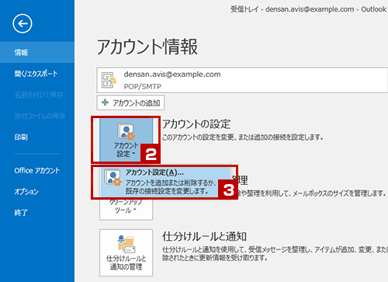Click the 仕分けルールと通知の管理 button

126,252
